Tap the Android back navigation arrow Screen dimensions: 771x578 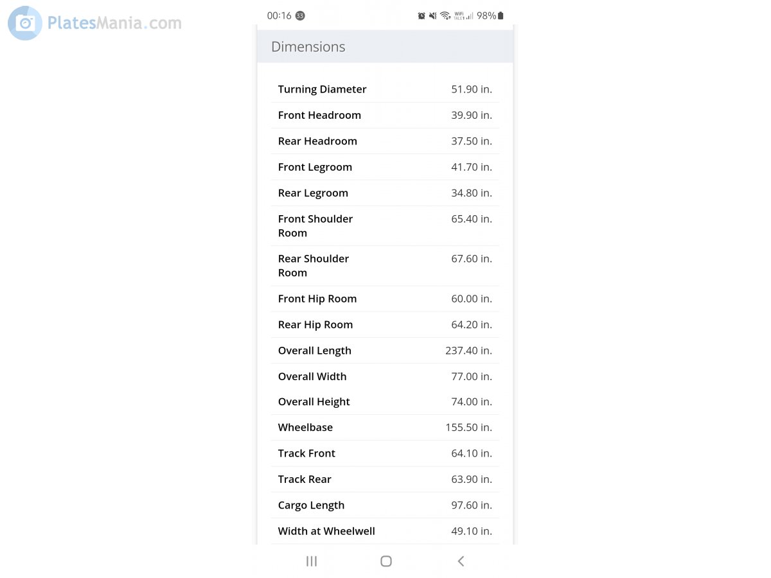(461, 561)
